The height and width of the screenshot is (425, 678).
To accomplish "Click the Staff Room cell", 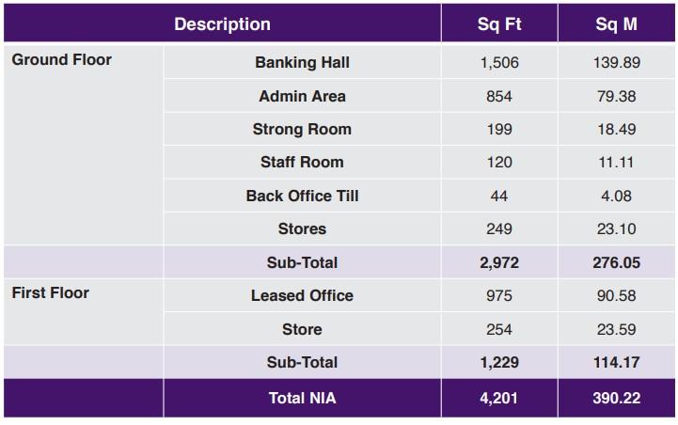I will [x=302, y=162].
